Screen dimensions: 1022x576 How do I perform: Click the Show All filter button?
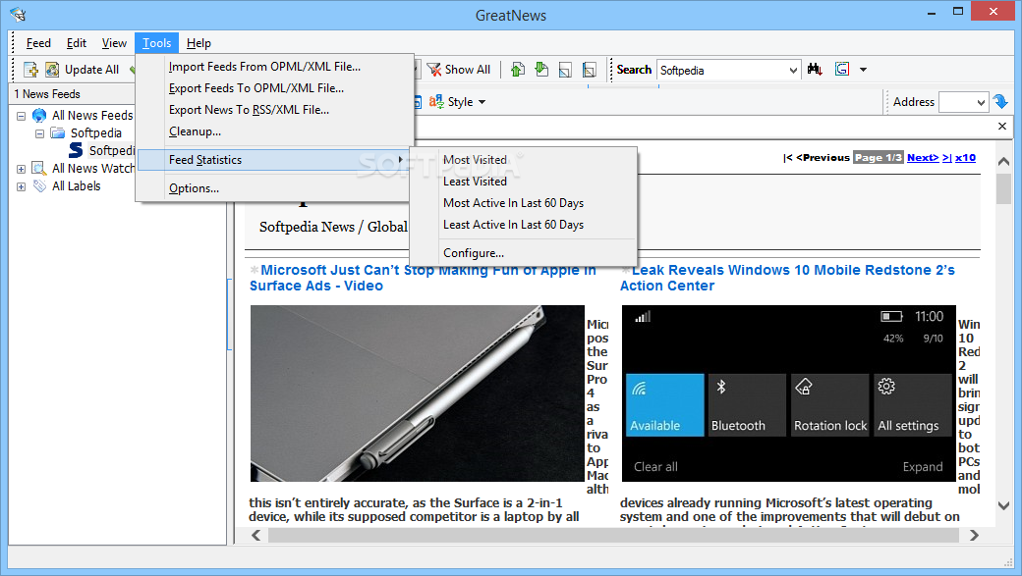tap(459, 70)
